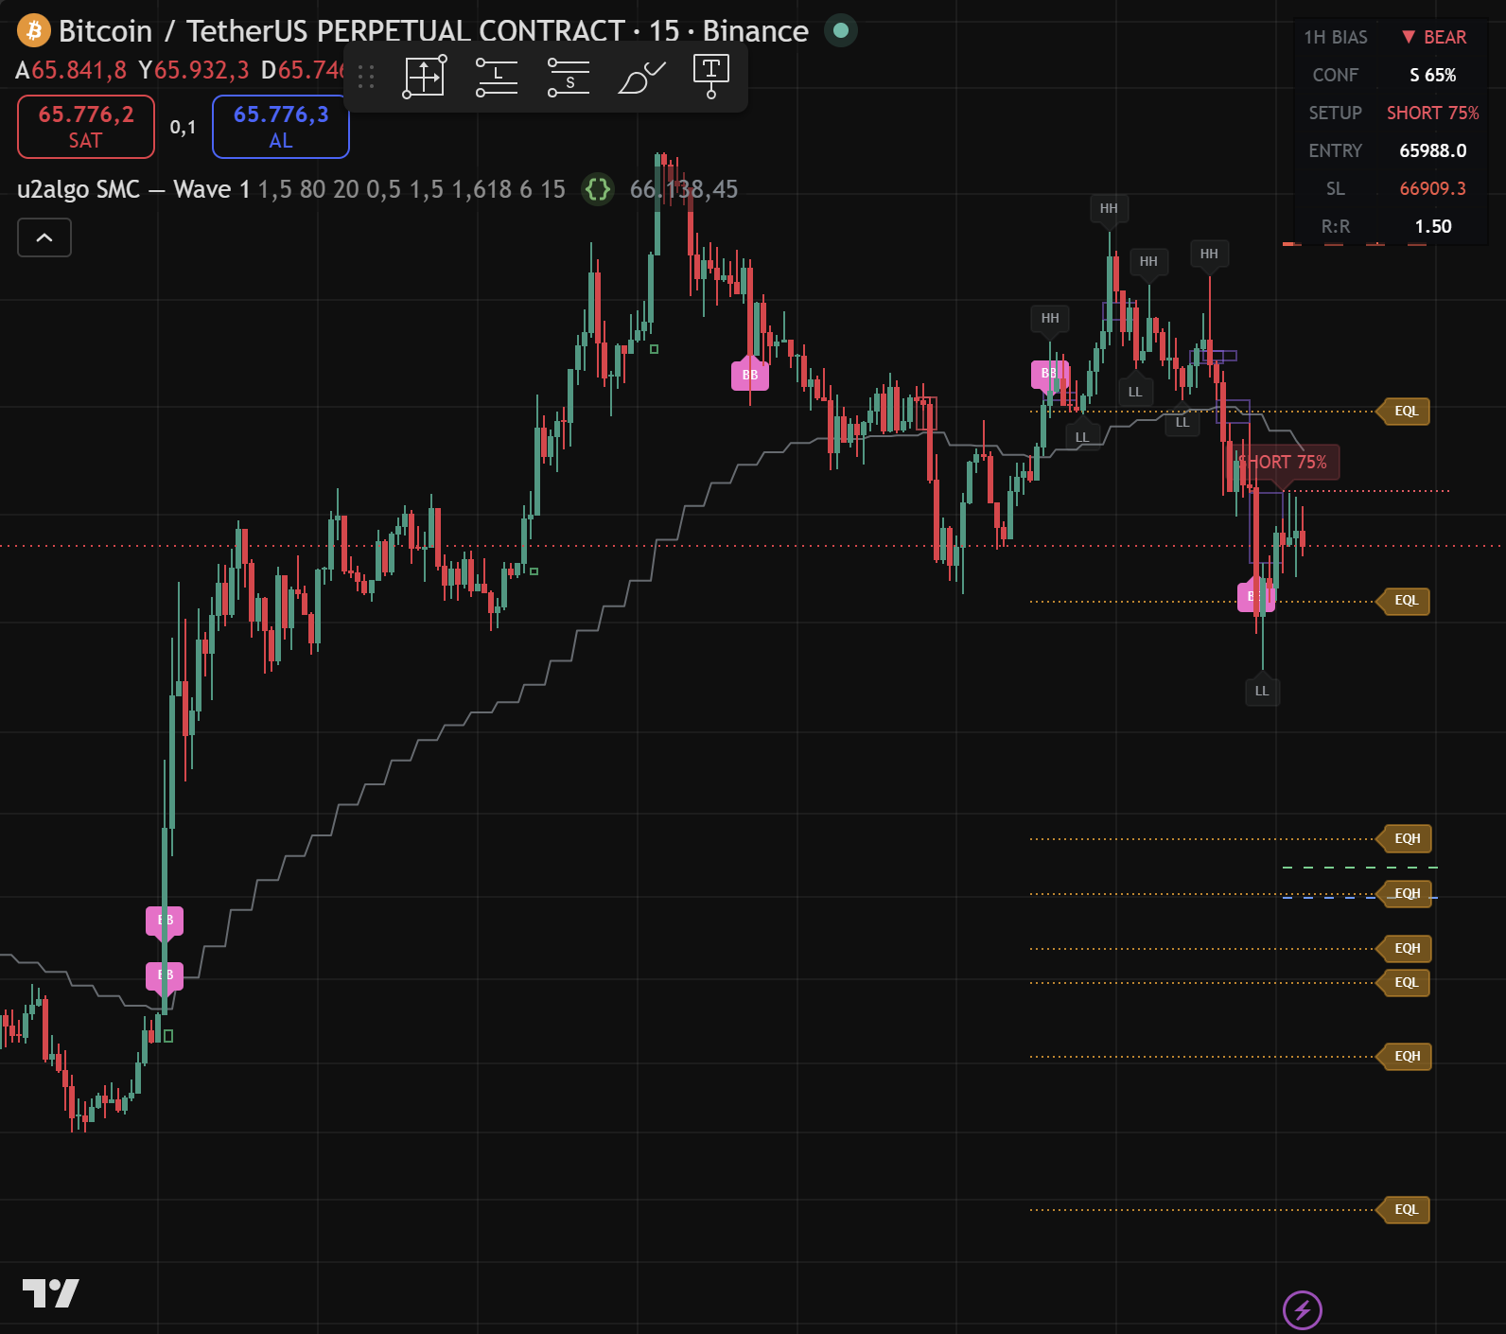The height and width of the screenshot is (1334, 1506).
Task: Click the purple lightning bolt icon
Action: coord(1303,1310)
